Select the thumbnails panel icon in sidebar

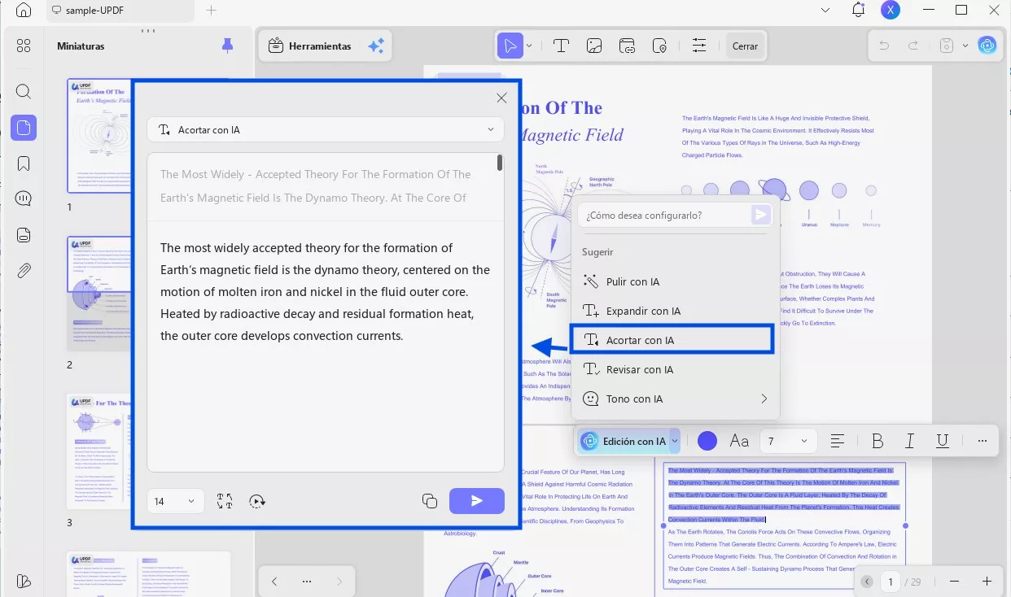(24, 128)
